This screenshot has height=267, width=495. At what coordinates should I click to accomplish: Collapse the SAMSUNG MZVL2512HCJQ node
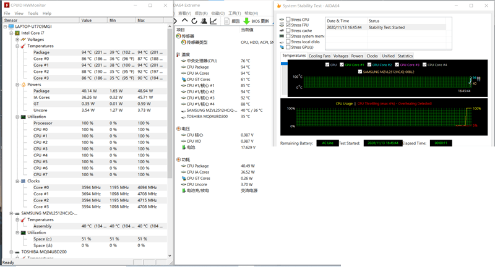11,213
